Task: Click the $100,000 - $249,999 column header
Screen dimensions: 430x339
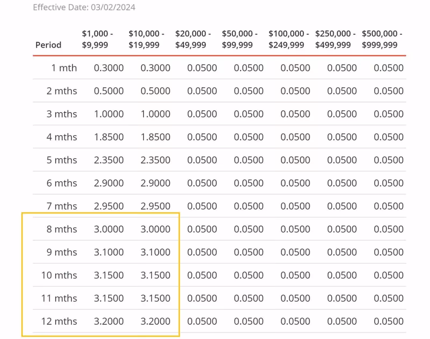Action: (289, 39)
